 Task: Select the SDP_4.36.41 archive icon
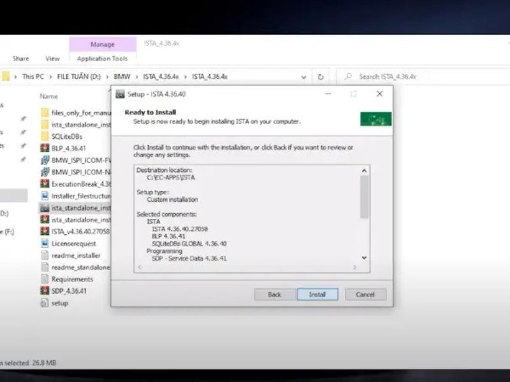tap(45, 291)
